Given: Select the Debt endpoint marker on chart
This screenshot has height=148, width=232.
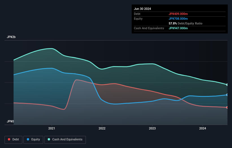Looking at the screenshot, I should pyautogui.click(x=227, y=107).
